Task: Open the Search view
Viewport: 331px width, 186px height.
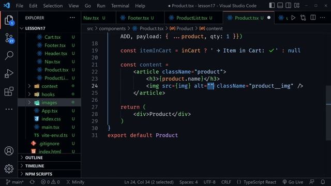Action: [x=9, y=56]
